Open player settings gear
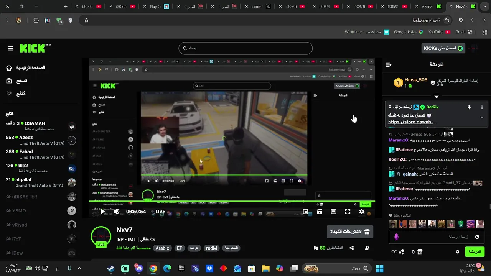 [362, 212]
